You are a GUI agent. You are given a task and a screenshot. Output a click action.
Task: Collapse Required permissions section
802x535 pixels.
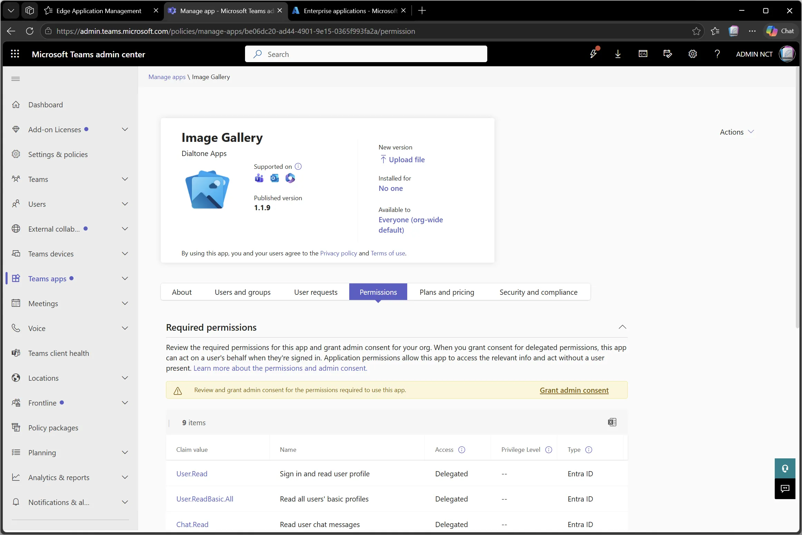click(x=622, y=327)
